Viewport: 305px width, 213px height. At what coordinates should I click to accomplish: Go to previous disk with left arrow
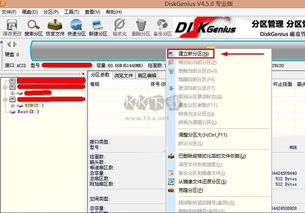coord(9,44)
